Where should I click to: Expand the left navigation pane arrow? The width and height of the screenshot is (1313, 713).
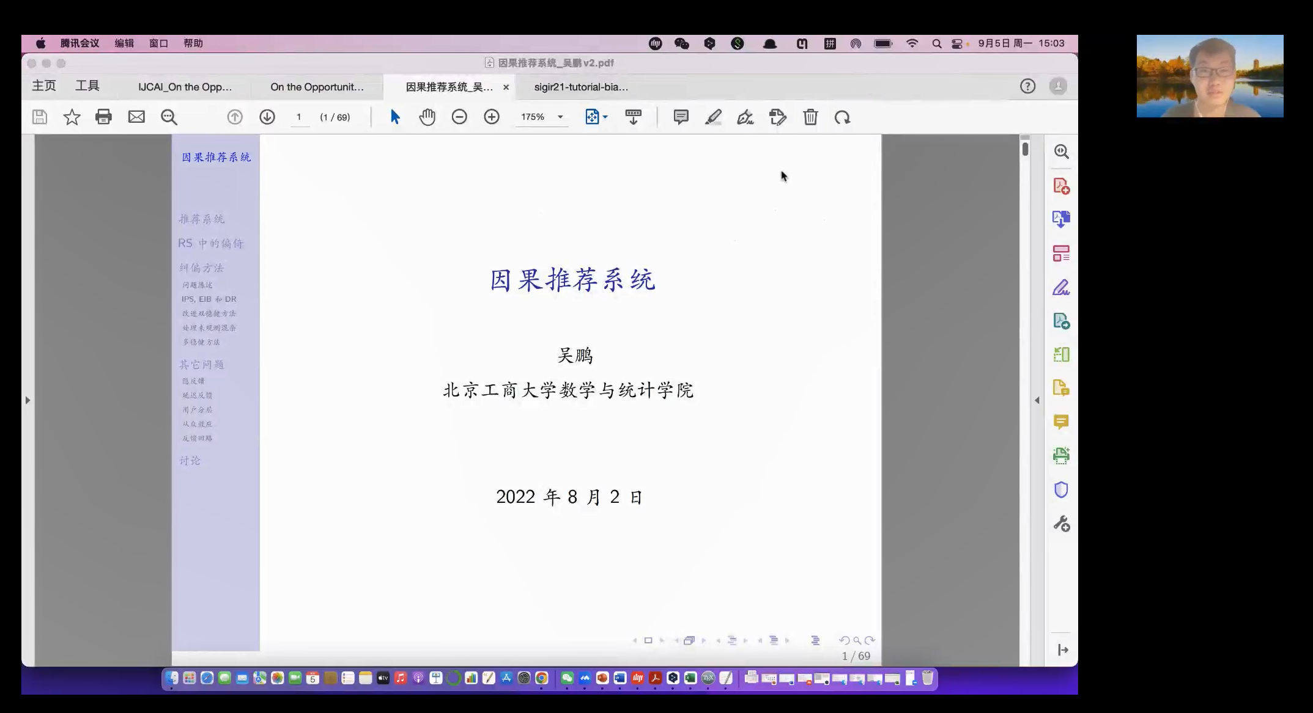(x=28, y=400)
